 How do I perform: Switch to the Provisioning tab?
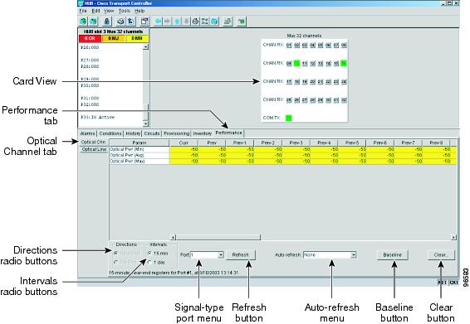click(x=176, y=133)
